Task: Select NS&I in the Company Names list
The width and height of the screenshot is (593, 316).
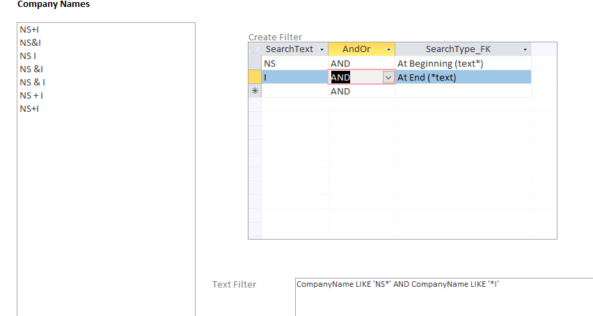Action: [31, 42]
